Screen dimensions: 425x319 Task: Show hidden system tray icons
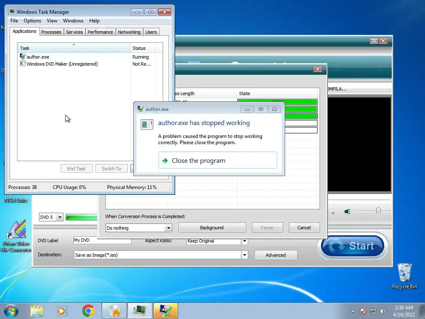pyautogui.click(x=353, y=311)
